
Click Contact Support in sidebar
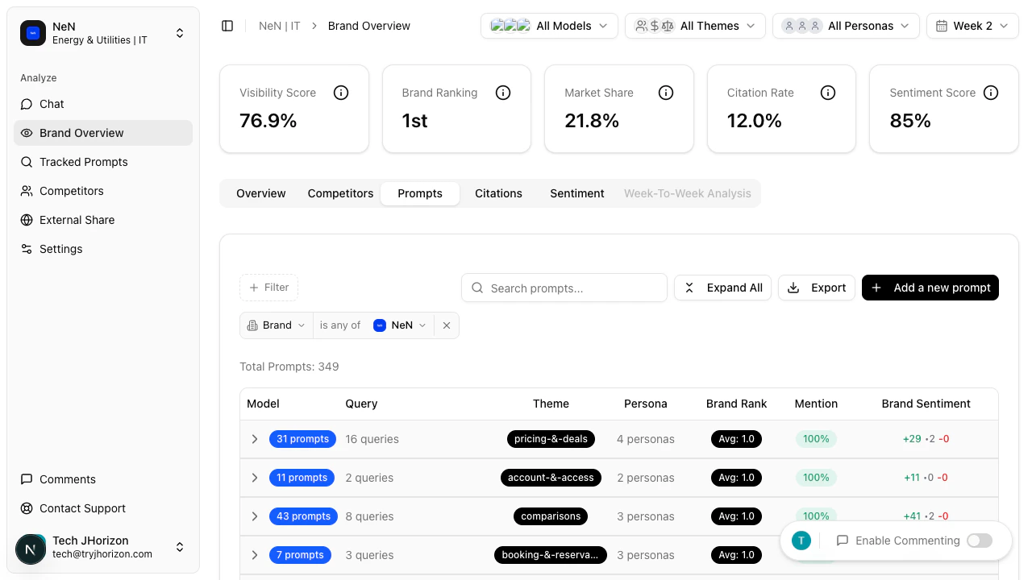point(103,508)
